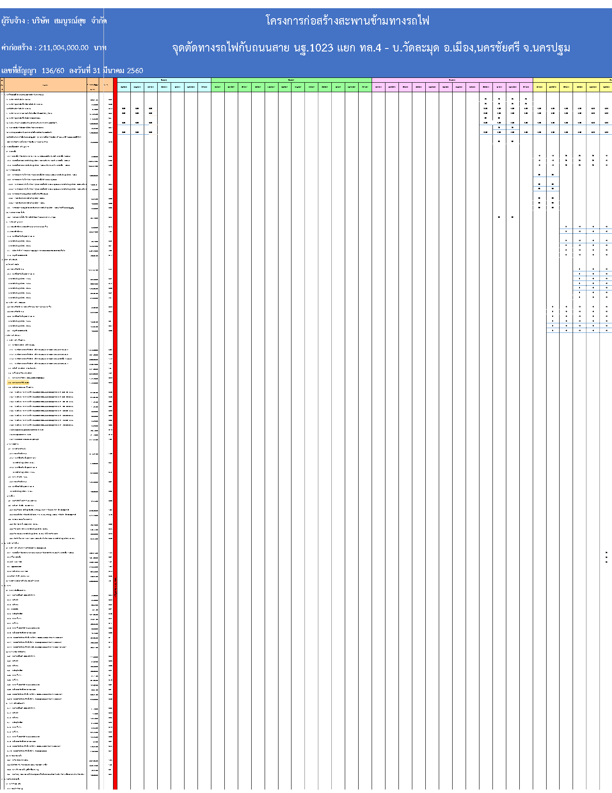The height and width of the screenshot is (793, 612).
Task: Select the orange description column header
Action: [x=45, y=85]
